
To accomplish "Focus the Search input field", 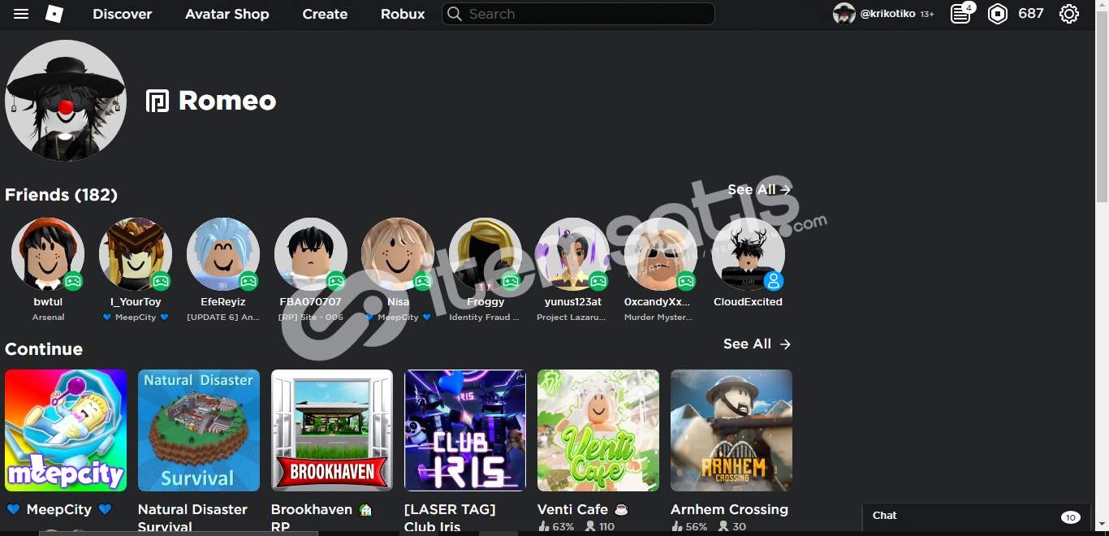I will tap(578, 14).
